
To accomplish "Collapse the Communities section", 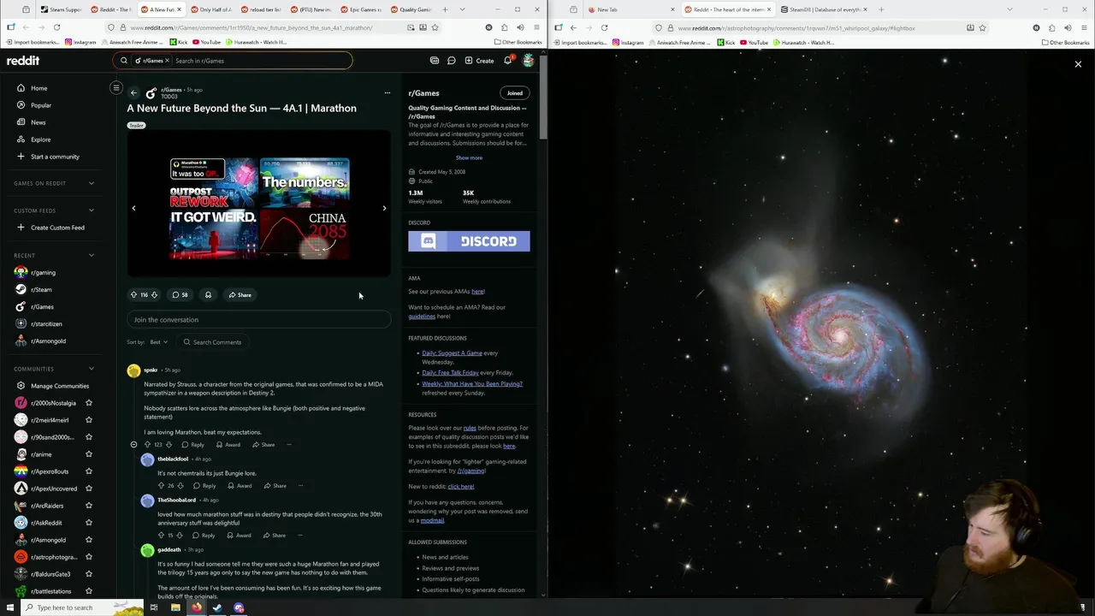I will pyautogui.click(x=92, y=369).
